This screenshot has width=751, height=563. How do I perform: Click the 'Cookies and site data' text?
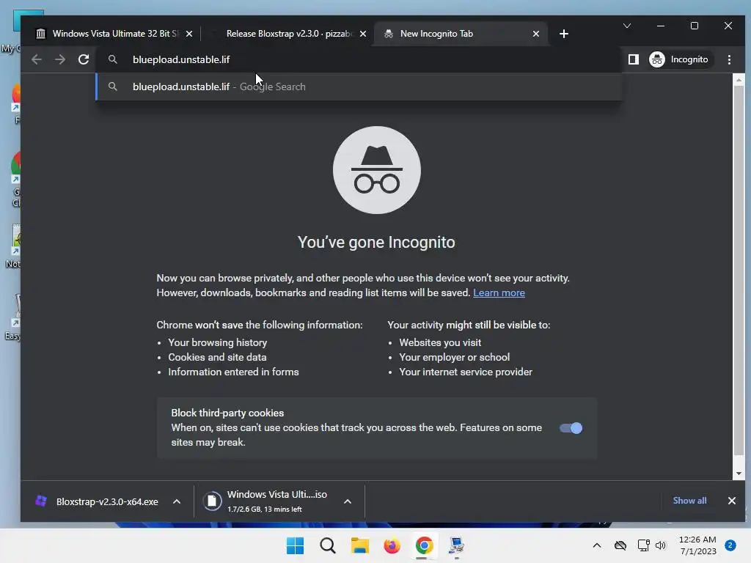(x=217, y=357)
